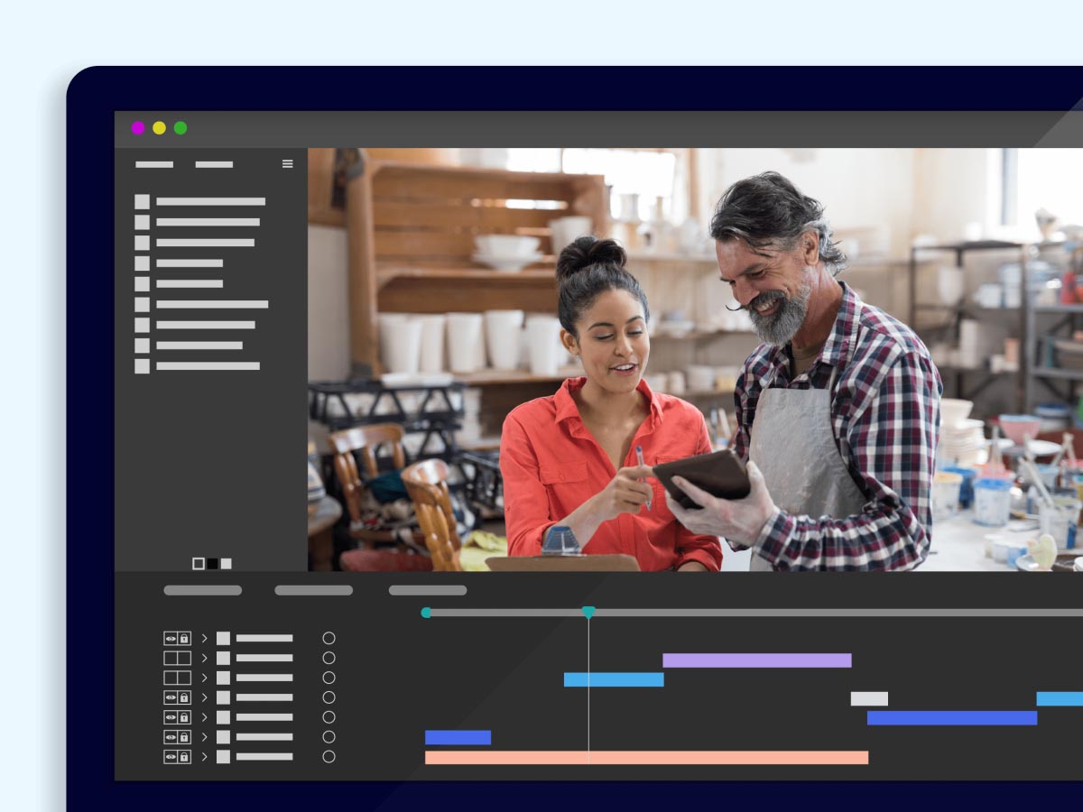Select the second tab in the project panel header

click(x=213, y=165)
